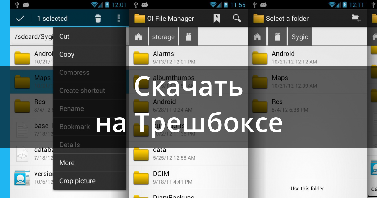Open Res folder dated 8/4/12 6:38 PM
This screenshot has height=198, width=377.
(x=307, y=106)
